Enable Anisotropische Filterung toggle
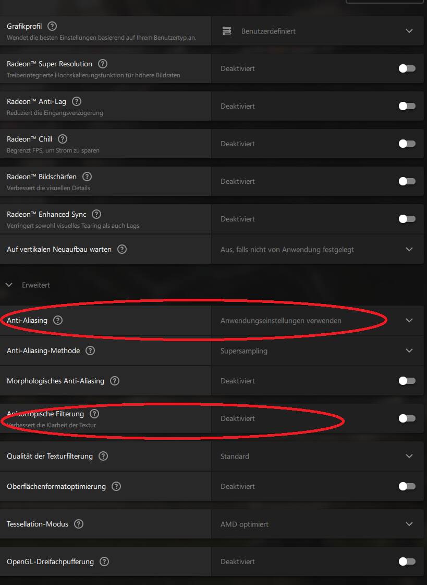427x585 pixels. pyautogui.click(x=407, y=418)
